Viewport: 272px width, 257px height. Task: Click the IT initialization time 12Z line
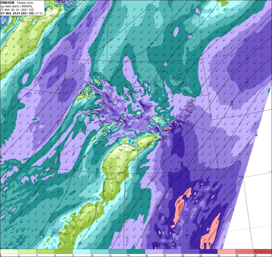pyautogui.click(x=17, y=10)
